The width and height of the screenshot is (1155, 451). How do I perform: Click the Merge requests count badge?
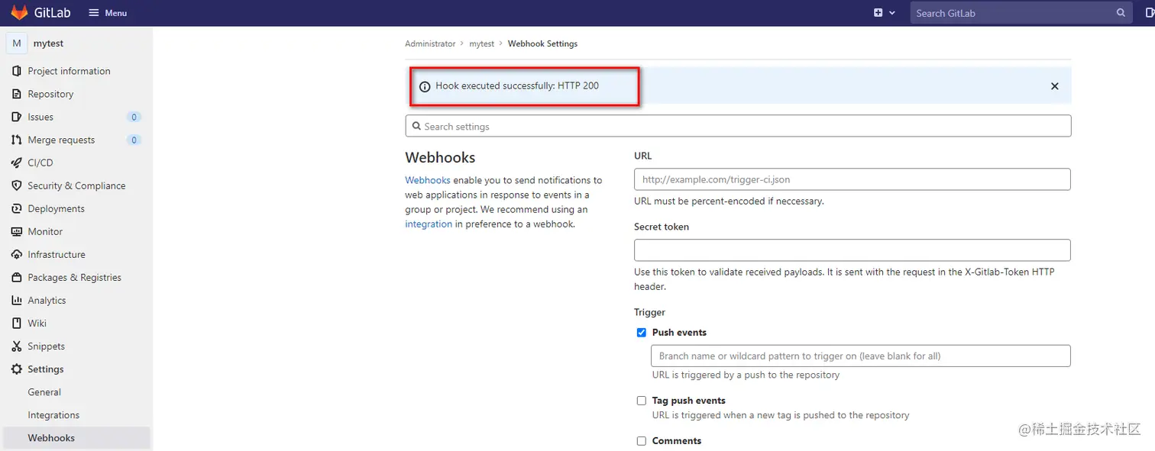[x=134, y=140]
